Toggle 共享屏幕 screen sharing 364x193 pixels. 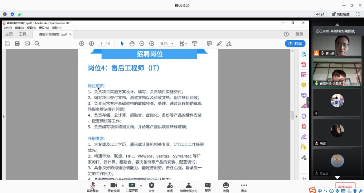[132, 187]
